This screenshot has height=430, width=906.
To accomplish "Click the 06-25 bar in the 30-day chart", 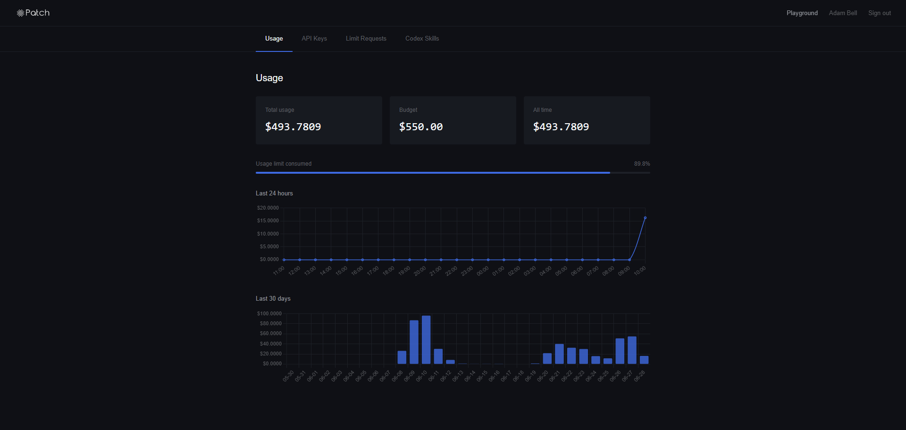I will click(608, 361).
